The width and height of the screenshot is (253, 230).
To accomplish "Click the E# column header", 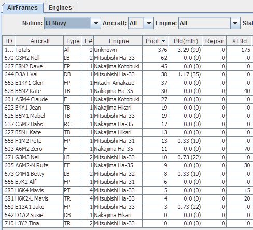I will point(88,41).
